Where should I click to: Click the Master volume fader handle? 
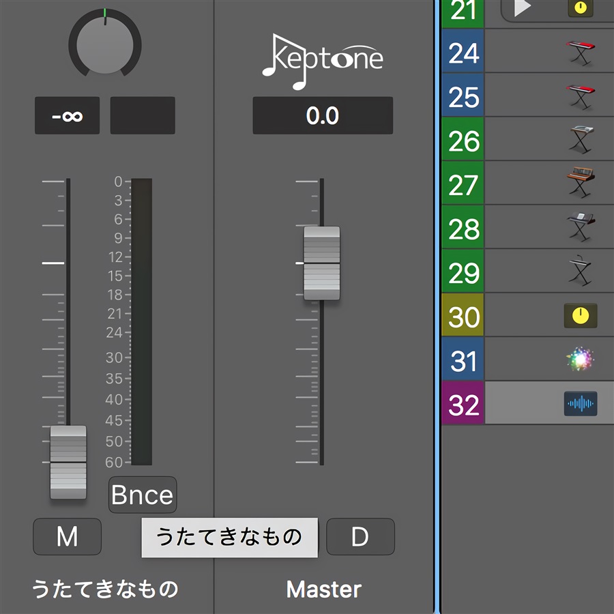[322, 263]
